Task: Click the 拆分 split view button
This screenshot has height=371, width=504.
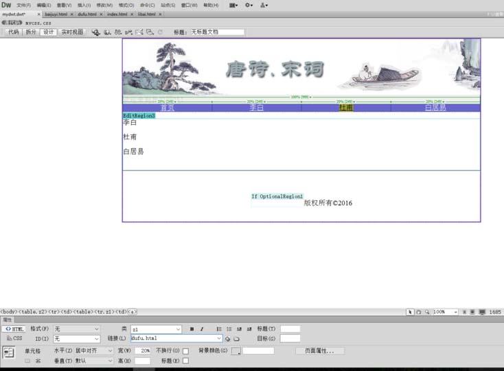Action: [31, 32]
